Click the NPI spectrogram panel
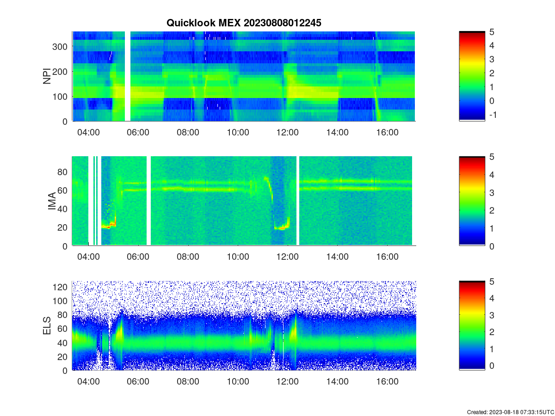This screenshot has width=555, height=416. 243,76
